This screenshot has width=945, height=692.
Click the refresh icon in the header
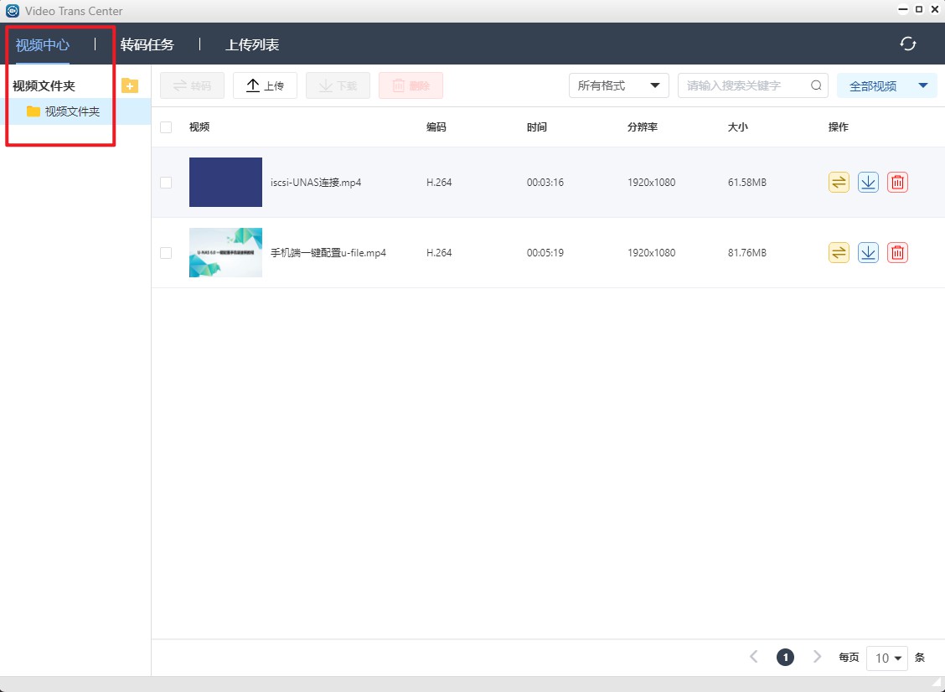907,44
